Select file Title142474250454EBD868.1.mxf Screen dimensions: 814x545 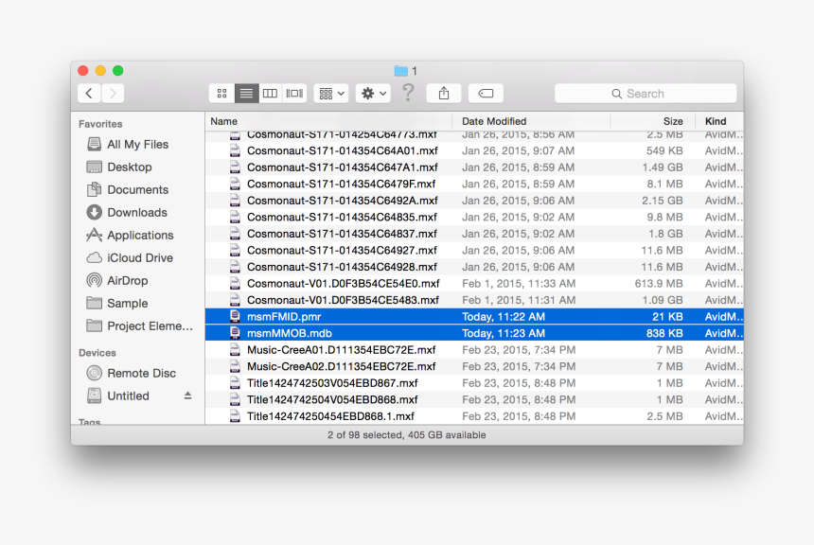(x=474, y=416)
